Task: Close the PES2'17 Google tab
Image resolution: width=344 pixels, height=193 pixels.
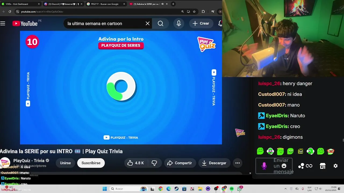Action: pos(124,4)
